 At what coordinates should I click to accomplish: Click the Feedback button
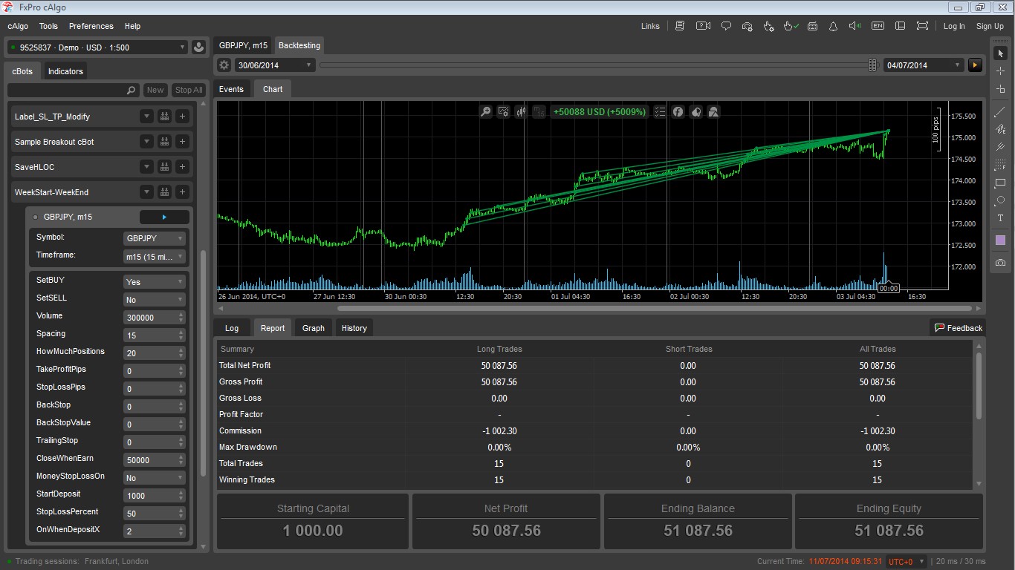[x=958, y=328]
